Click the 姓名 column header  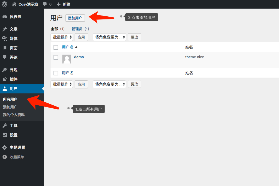point(189,47)
